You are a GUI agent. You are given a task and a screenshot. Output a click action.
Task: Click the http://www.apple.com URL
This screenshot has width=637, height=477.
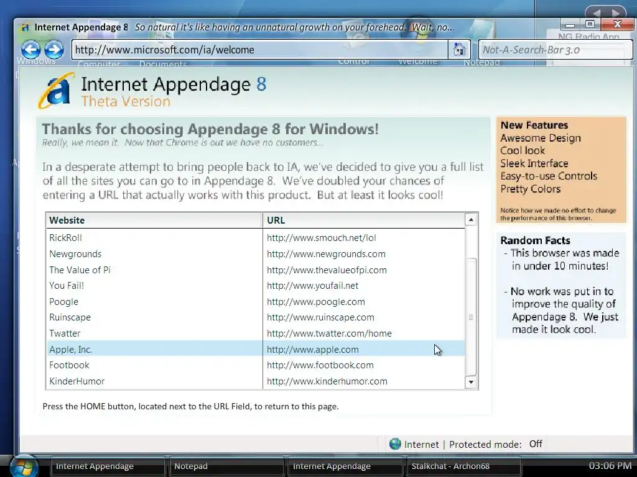coord(312,349)
